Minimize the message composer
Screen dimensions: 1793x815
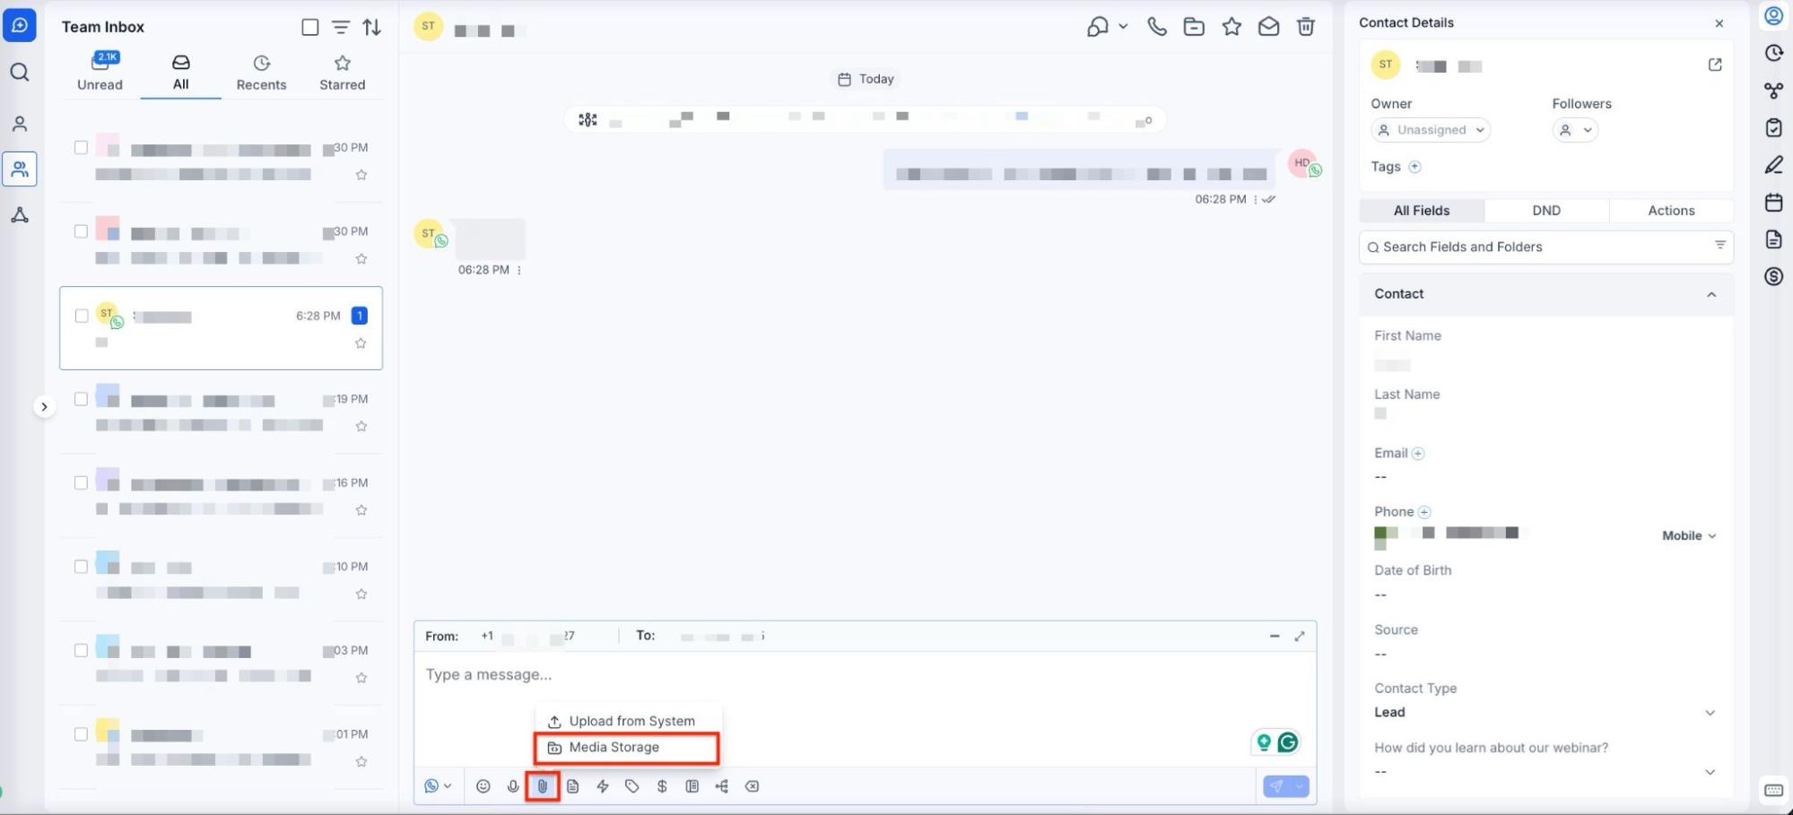pos(1275,636)
